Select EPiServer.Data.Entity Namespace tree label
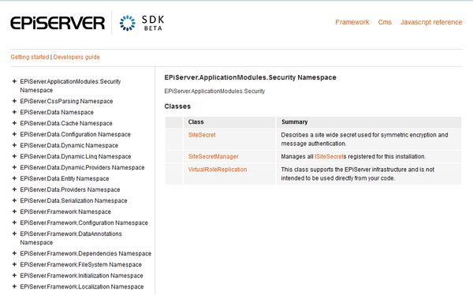This screenshot has width=473, height=295. pos(65,179)
